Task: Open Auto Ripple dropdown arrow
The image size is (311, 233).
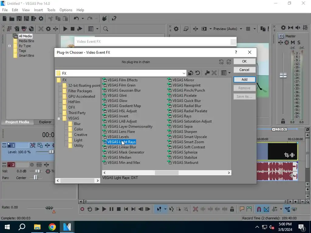Action: pos(281,209)
